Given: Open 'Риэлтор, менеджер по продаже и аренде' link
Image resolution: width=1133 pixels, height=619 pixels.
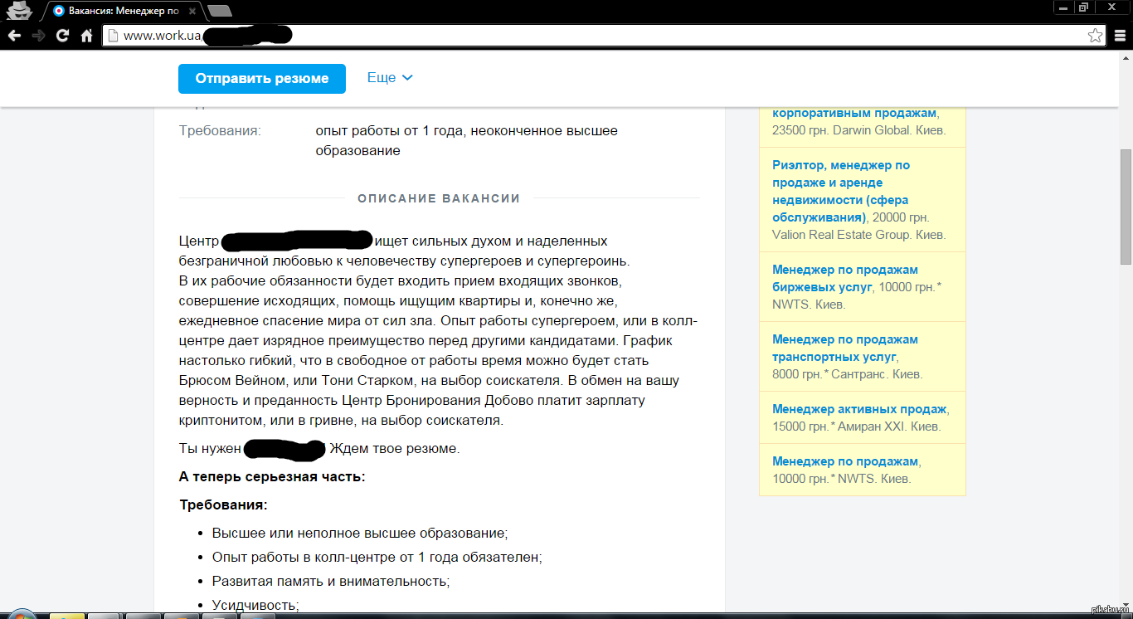Looking at the screenshot, I should (841, 191).
